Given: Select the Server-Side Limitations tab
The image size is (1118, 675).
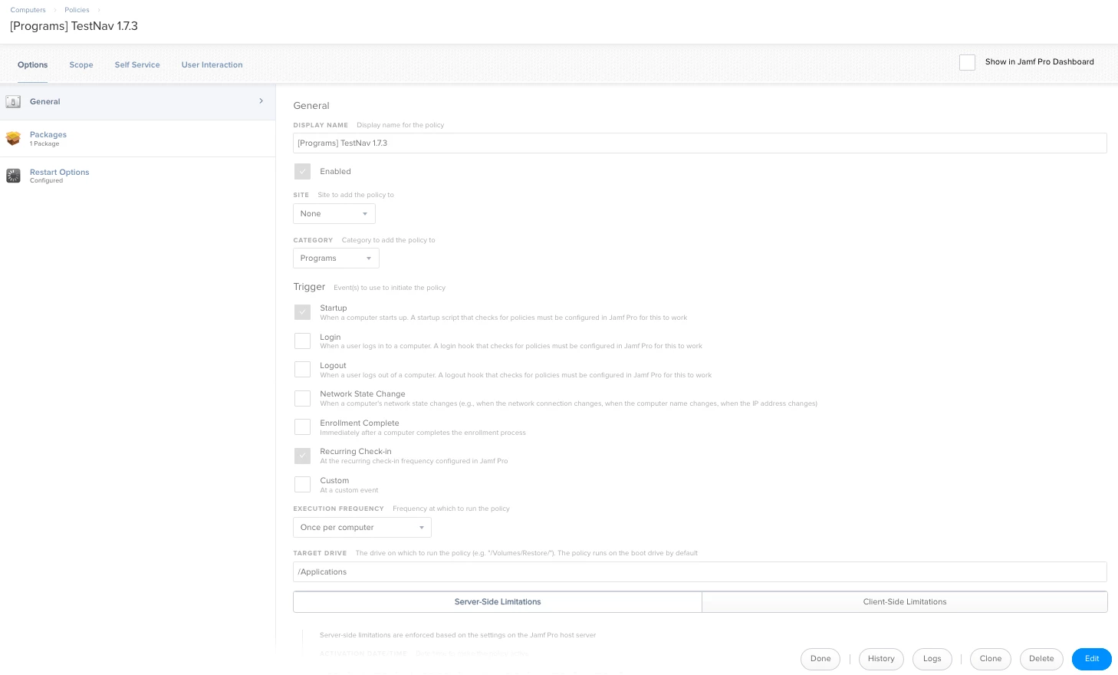Looking at the screenshot, I should [498, 602].
